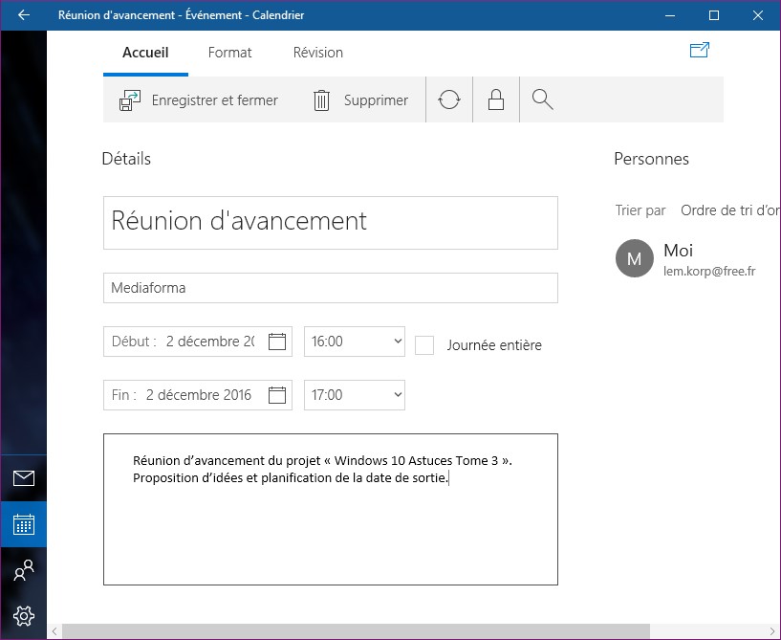Open Settings gear in sidebar
The width and height of the screenshot is (781, 640).
[24, 616]
